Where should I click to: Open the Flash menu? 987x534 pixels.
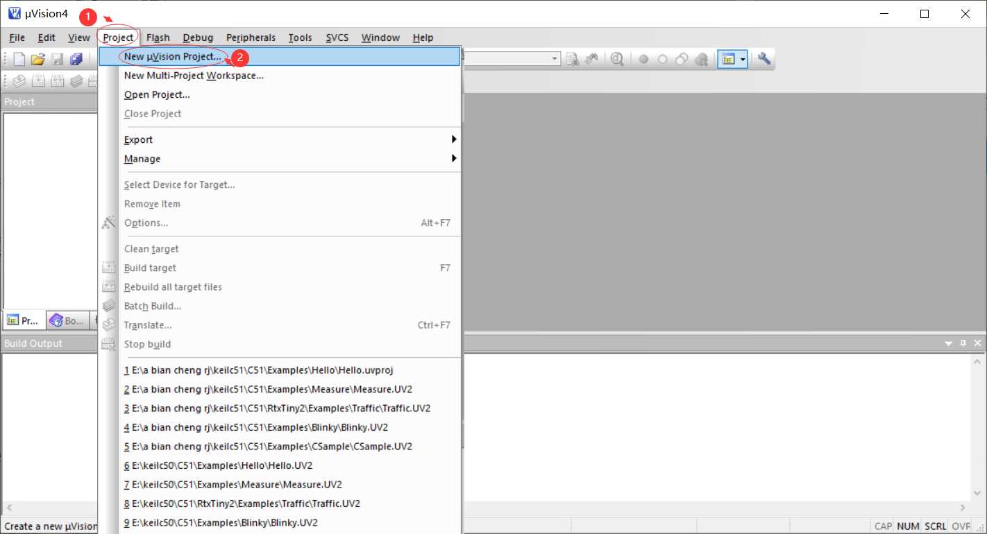click(x=158, y=37)
